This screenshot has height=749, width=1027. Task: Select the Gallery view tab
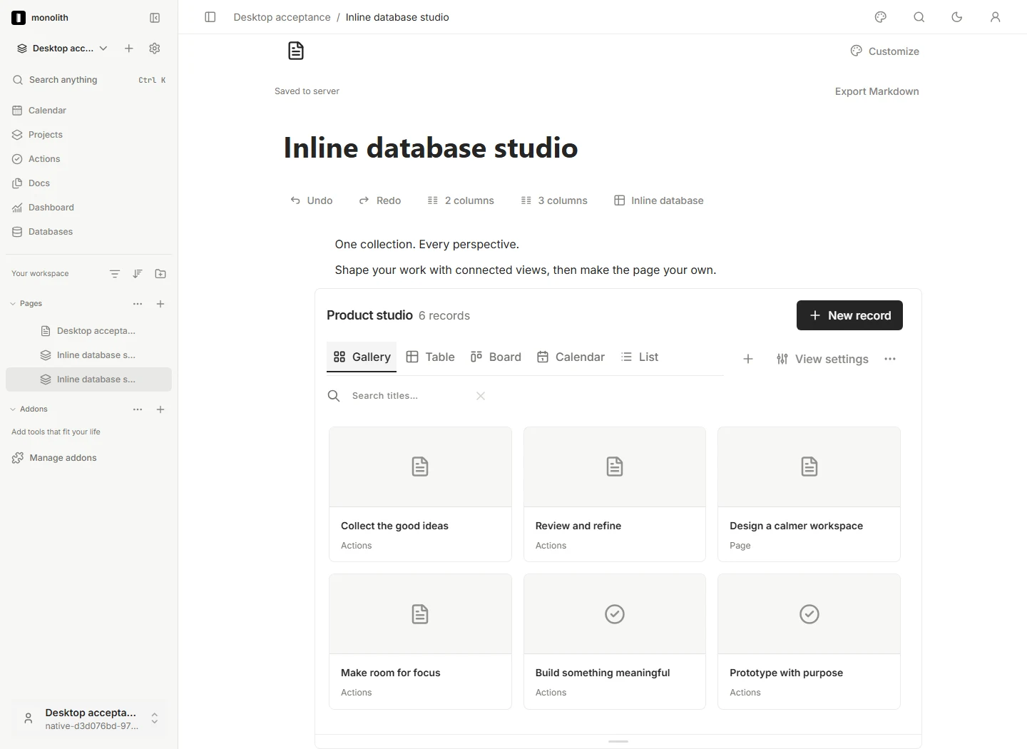pyautogui.click(x=362, y=357)
